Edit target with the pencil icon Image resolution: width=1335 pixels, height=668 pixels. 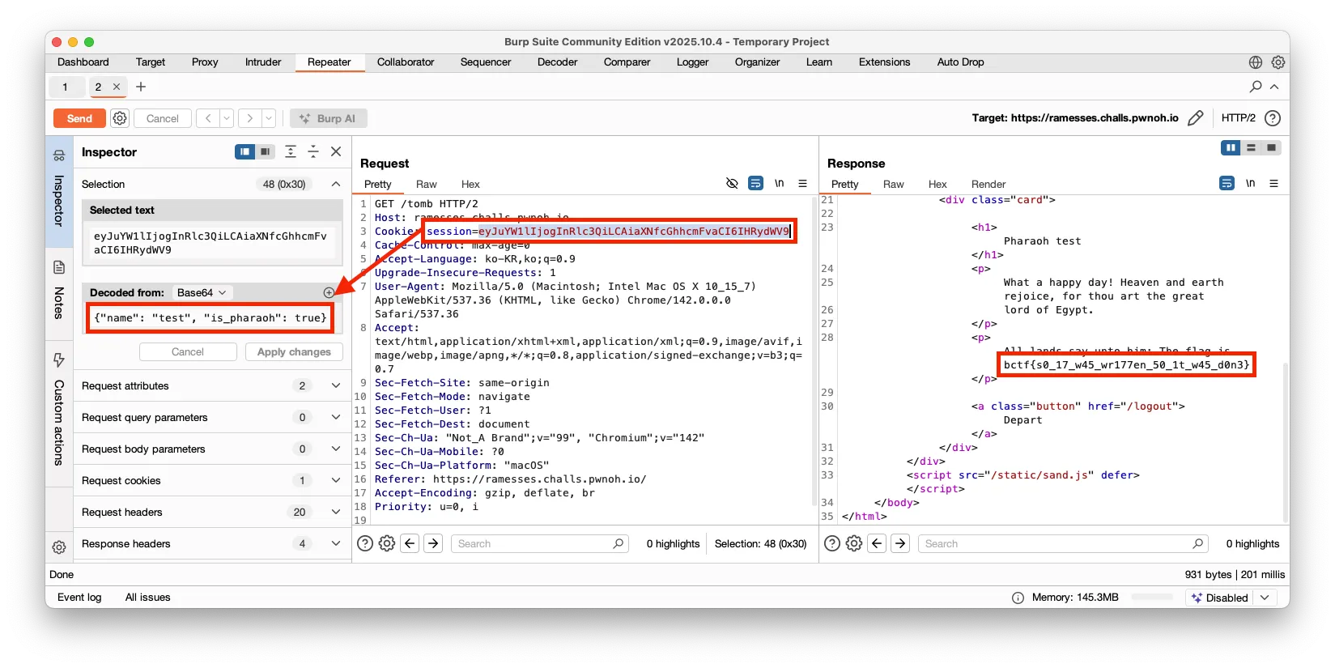1195,118
